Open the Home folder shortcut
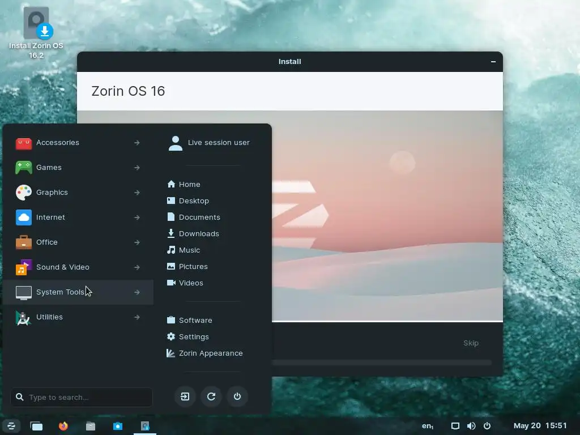The image size is (580, 435). pos(184,184)
